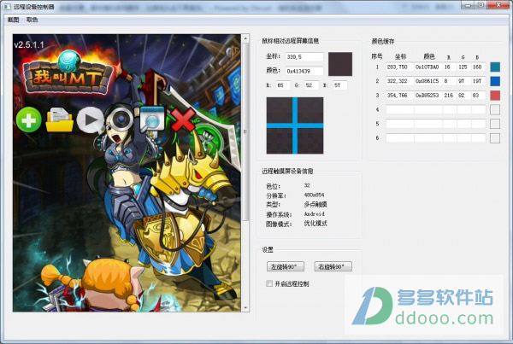
Task: Click row 1 color cell 0x107DA0
Action: [x=428, y=67]
